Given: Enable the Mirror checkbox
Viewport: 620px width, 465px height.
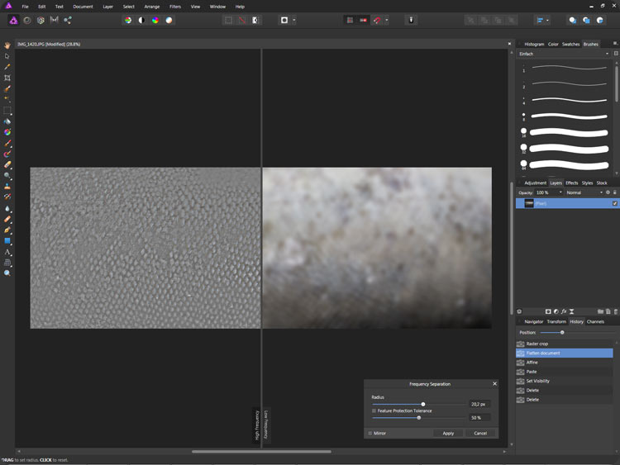Looking at the screenshot, I should [370, 434].
